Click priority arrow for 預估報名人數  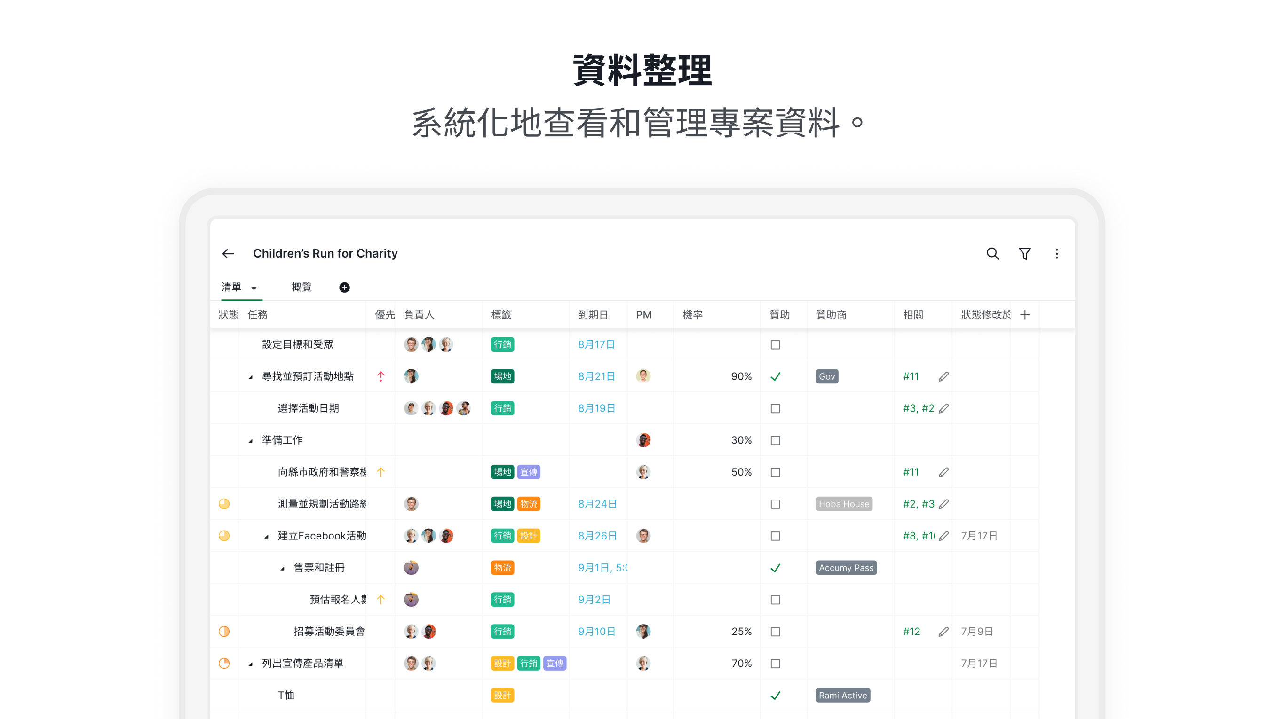pyautogui.click(x=381, y=600)
